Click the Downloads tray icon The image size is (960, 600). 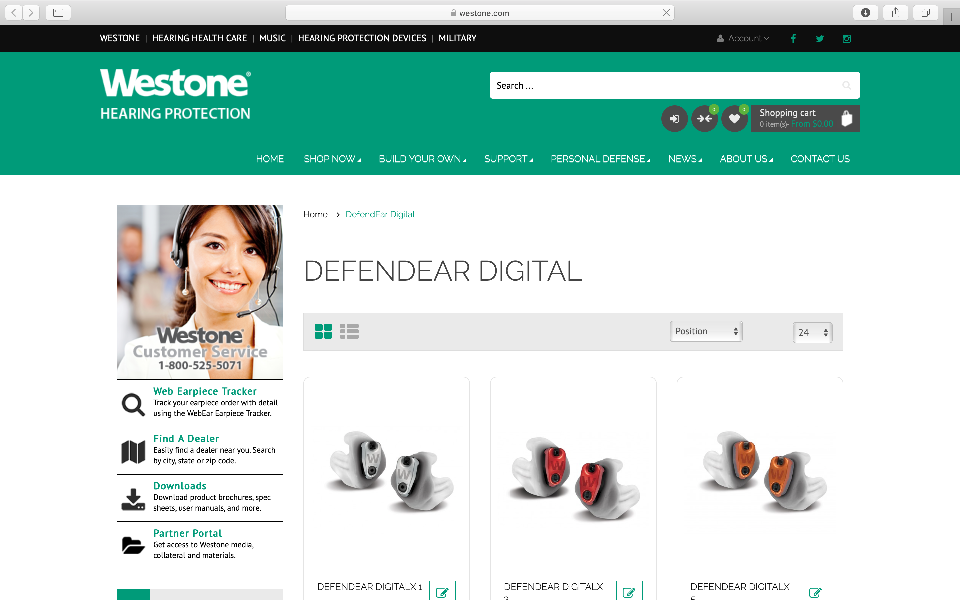pyautogui.click(x=133, y=499)
